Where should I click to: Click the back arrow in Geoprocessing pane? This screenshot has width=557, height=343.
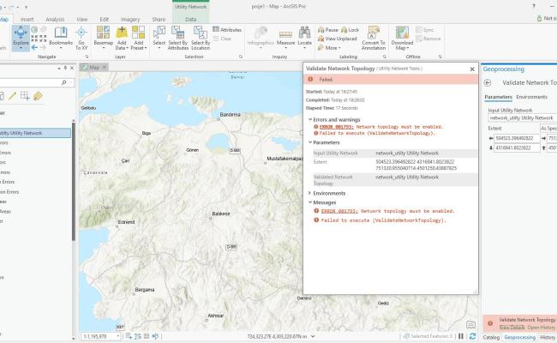point(488,83)
